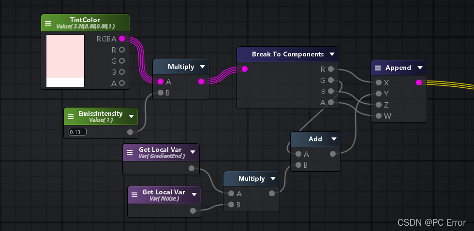Click the Var( Noise ) subtitle text
Screen dimensions: 474x231
point(164,198)
